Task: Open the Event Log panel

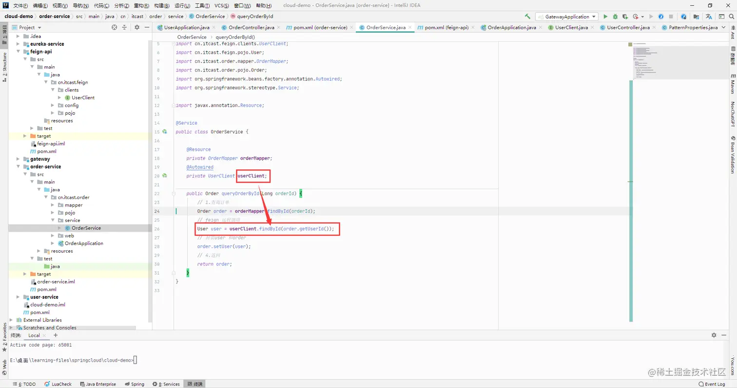Action: 712,384
